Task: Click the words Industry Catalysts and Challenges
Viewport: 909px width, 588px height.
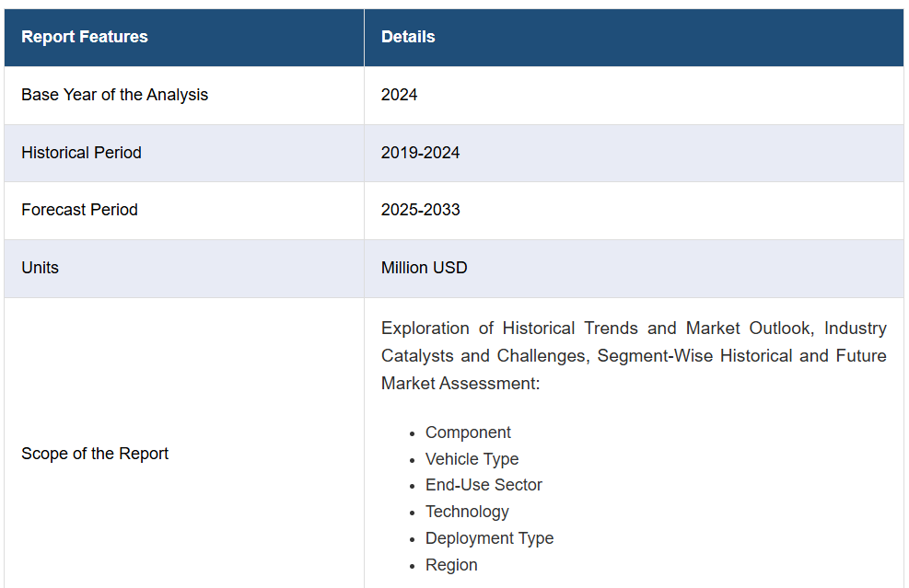Action: [x=634, y=342]
